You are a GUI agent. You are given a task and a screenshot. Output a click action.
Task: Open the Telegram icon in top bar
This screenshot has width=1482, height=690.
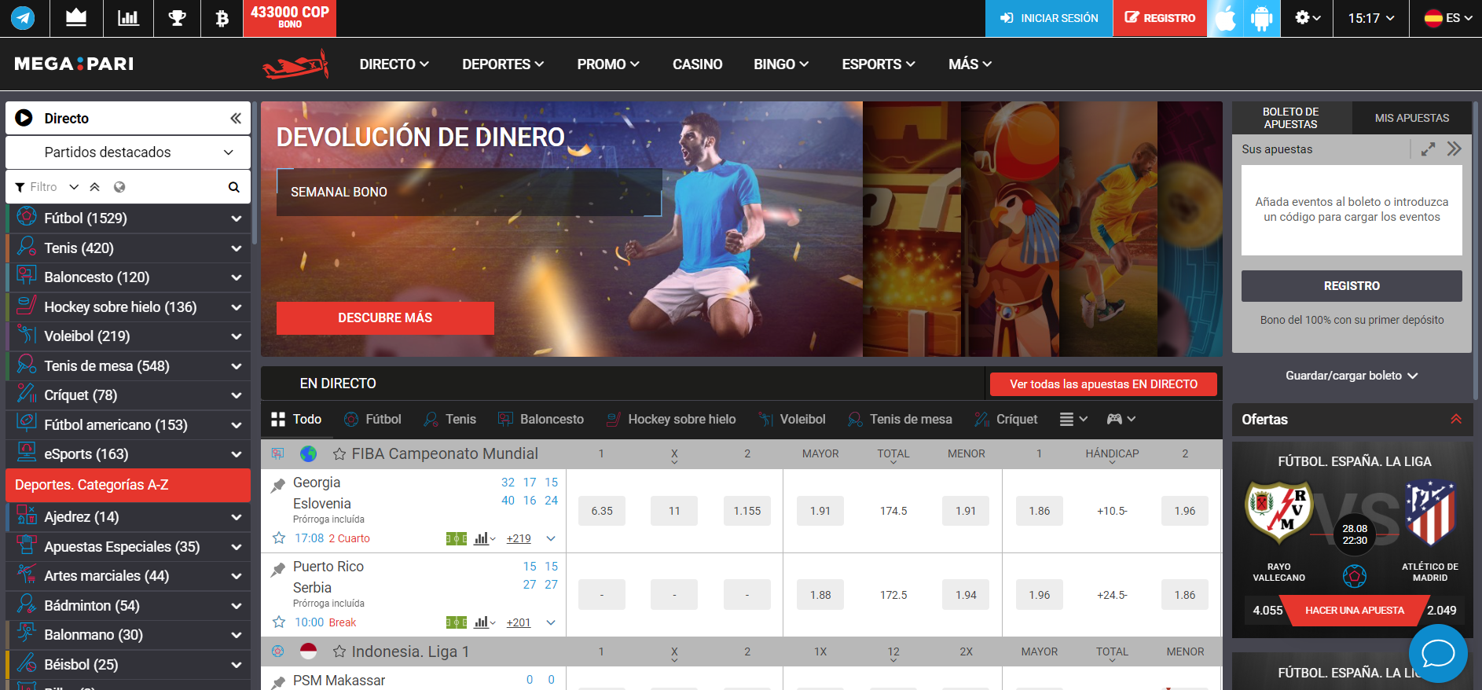[x=23, y=17]
